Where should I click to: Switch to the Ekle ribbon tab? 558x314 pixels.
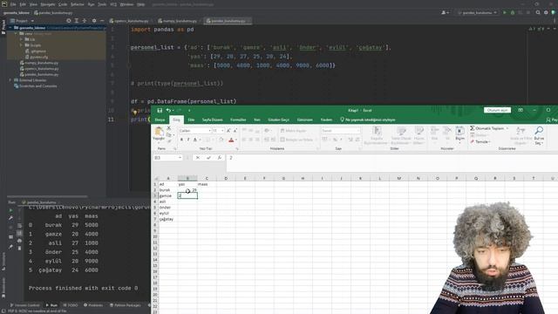[191, 120]
